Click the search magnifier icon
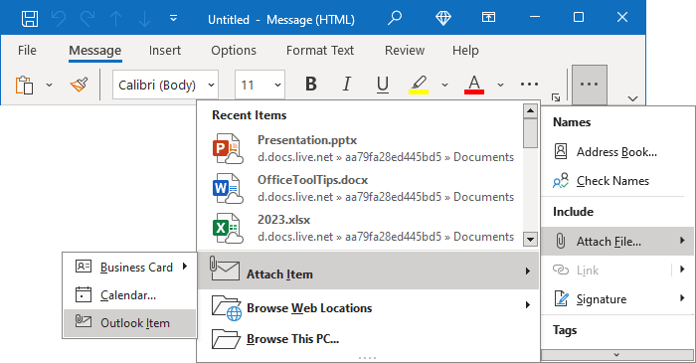 coord(394,18)
